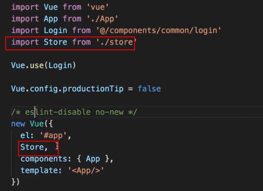Click the line "import App from './App'"
Viewport: 263px width, 191px height.
pos(65,19)
